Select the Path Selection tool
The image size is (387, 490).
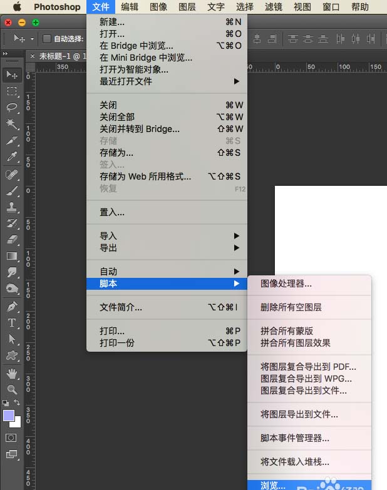click(12, 339)
